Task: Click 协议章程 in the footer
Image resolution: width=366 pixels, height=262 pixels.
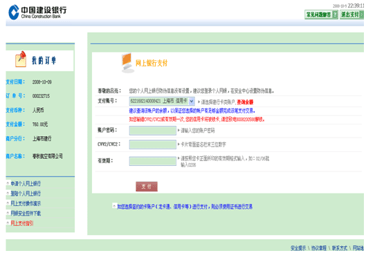Action: click(x=319, y=248)
